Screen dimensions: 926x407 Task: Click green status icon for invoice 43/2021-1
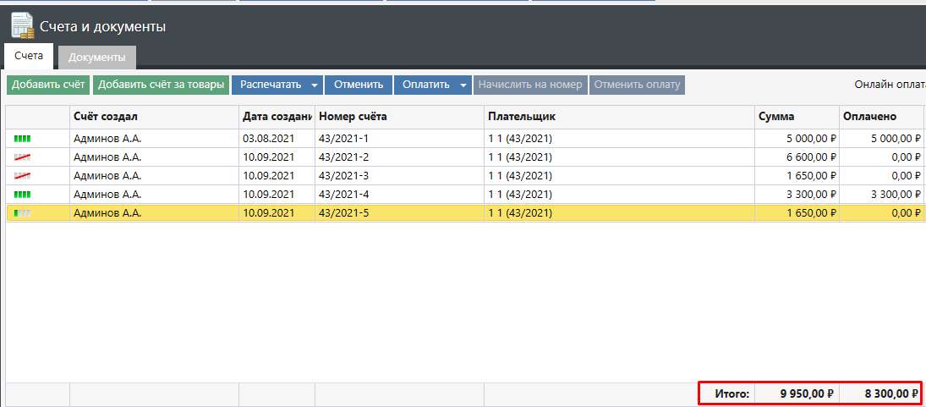23,138
